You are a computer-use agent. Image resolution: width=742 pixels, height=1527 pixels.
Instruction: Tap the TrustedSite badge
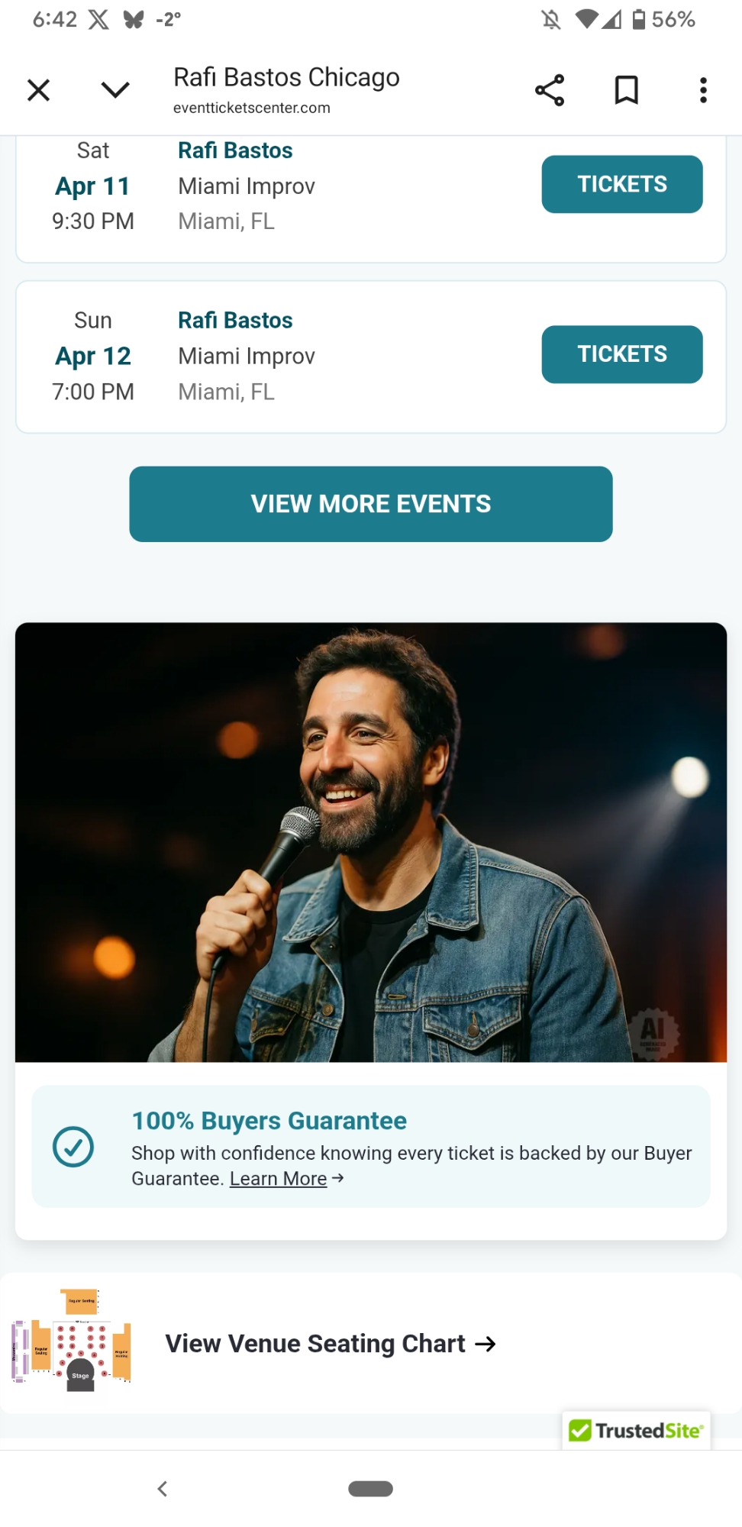pos(636,1430)
